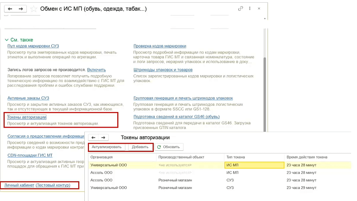
Task: Click 23 часа 29 минут cell
Action: [318, 188]
